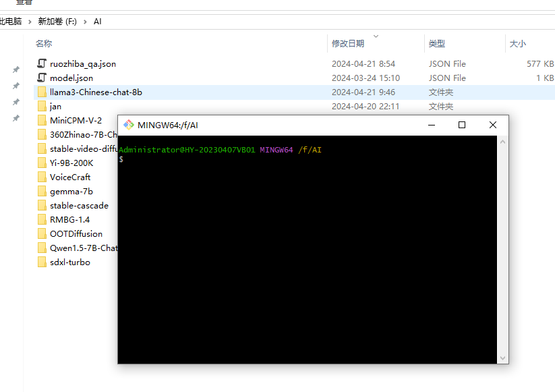555x392 pixels.
Task: Click the Yi-9B-200K folder icon
Action: click(42, 163)
